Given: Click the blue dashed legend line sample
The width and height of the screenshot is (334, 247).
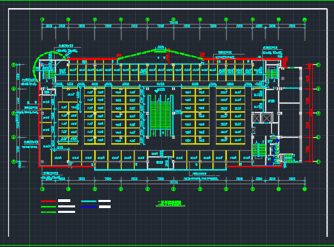Looking at the screenshot, I should tap(89, 207).
